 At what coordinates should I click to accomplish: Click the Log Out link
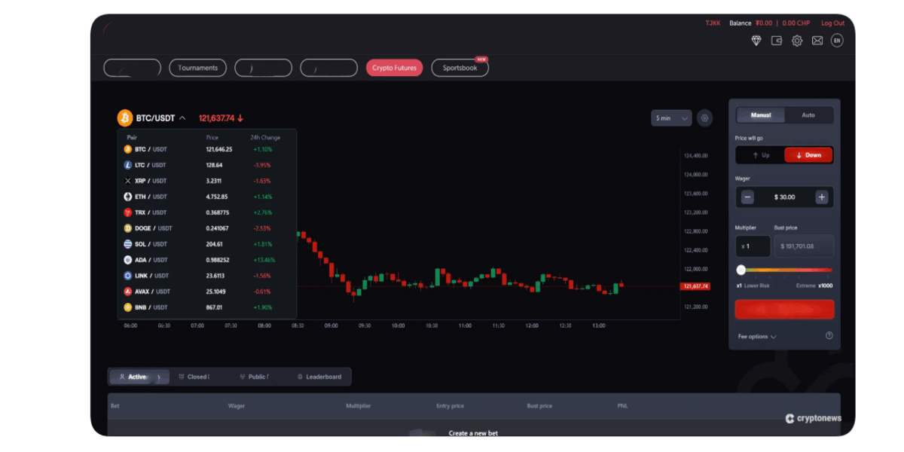click(x=832, y=23)
